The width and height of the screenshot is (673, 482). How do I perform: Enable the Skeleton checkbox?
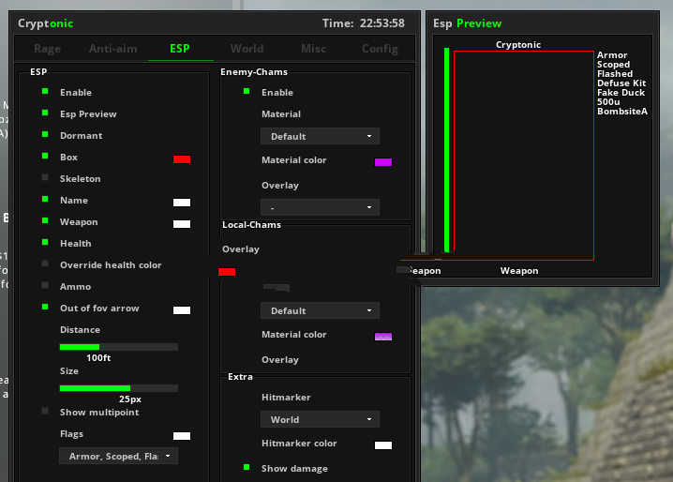[45, 178]
